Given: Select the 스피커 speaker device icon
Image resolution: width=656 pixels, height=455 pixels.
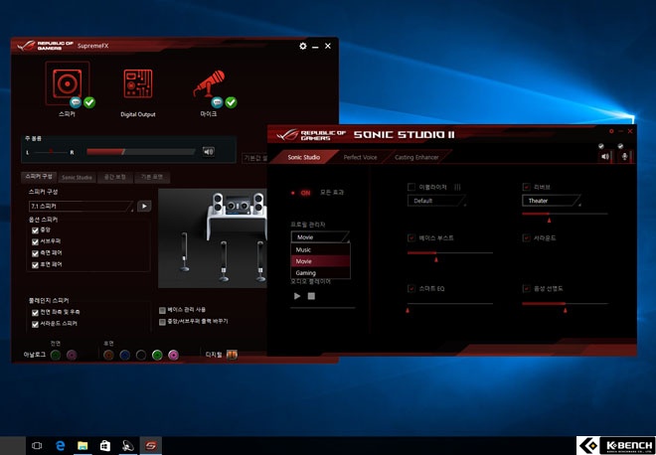Looking at the screenshot, I should [67, 83].
